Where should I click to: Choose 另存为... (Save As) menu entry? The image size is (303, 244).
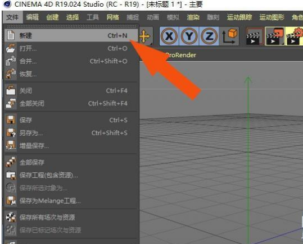click(71, 133)
